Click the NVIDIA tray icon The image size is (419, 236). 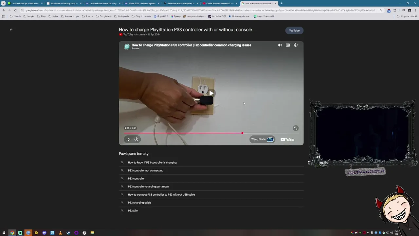point(360,233)
